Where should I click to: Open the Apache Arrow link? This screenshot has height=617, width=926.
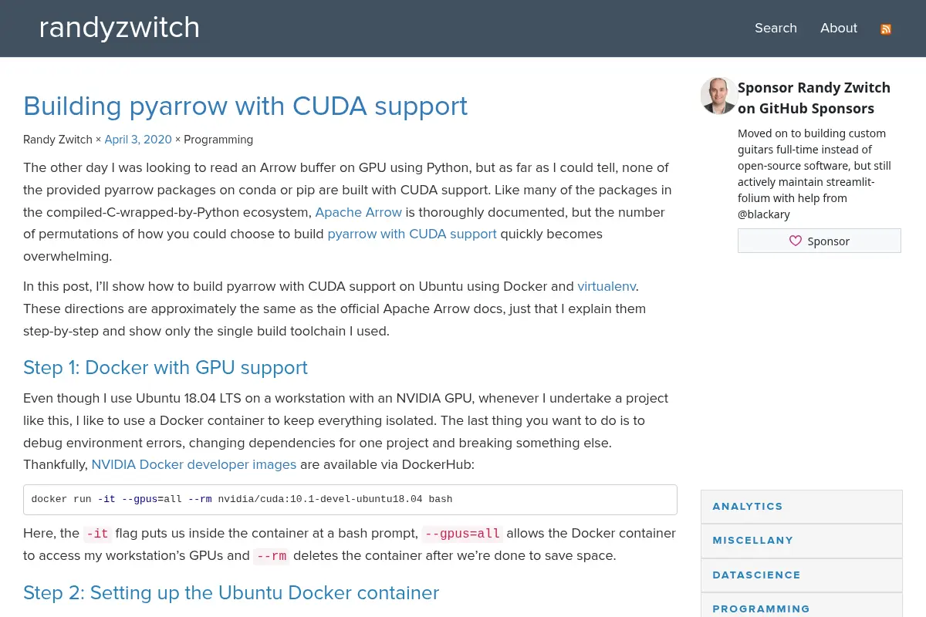[358, 212]
